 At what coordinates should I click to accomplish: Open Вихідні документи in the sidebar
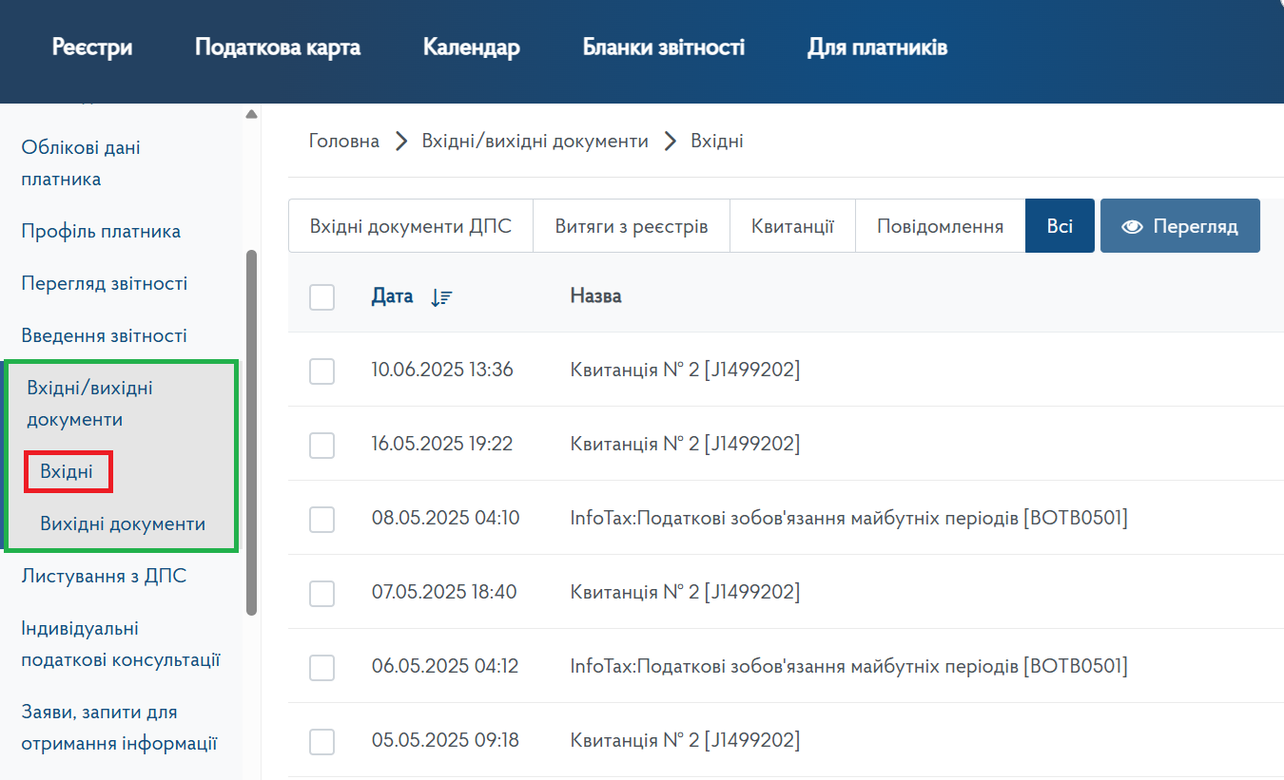click(123, 524)
